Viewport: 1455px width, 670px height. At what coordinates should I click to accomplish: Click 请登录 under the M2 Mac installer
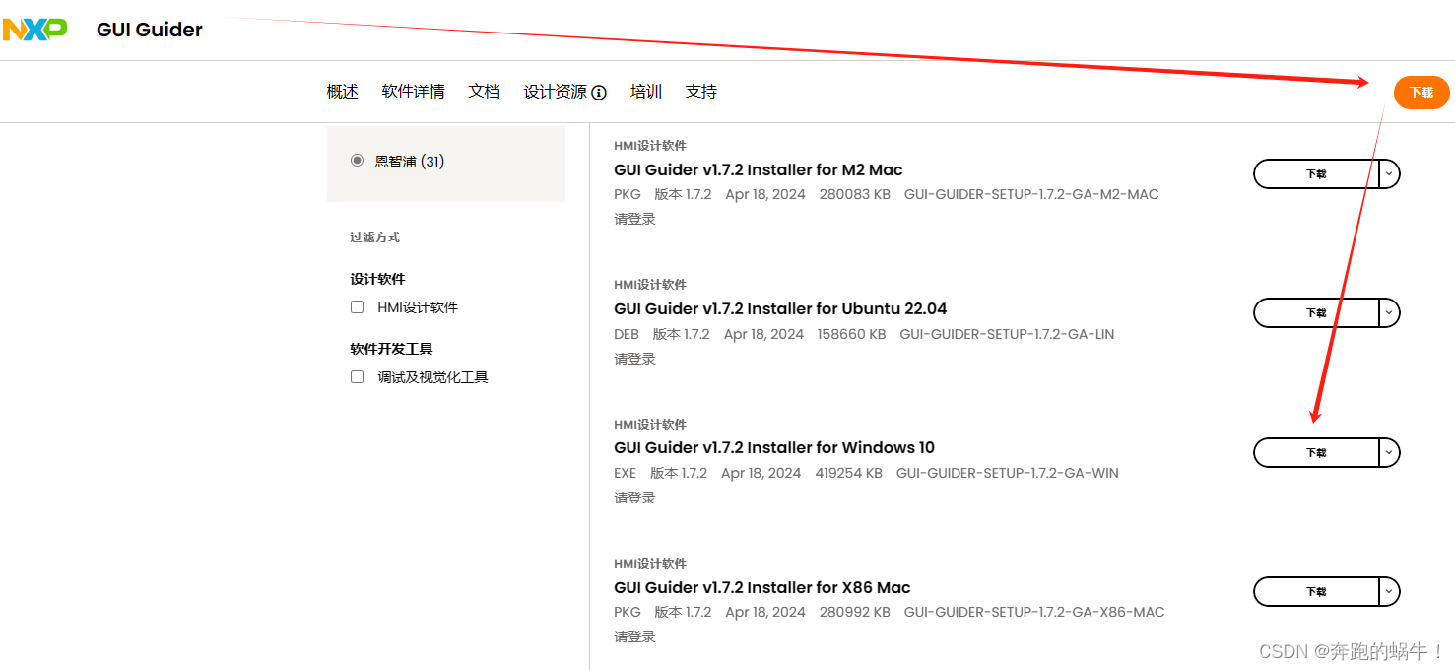click(x=634, y=219)
